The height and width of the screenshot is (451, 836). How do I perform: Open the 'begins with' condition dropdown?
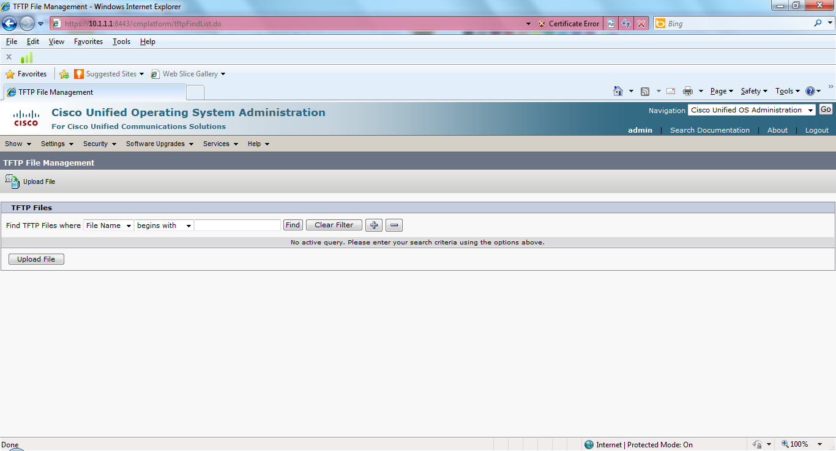point(164,226)
